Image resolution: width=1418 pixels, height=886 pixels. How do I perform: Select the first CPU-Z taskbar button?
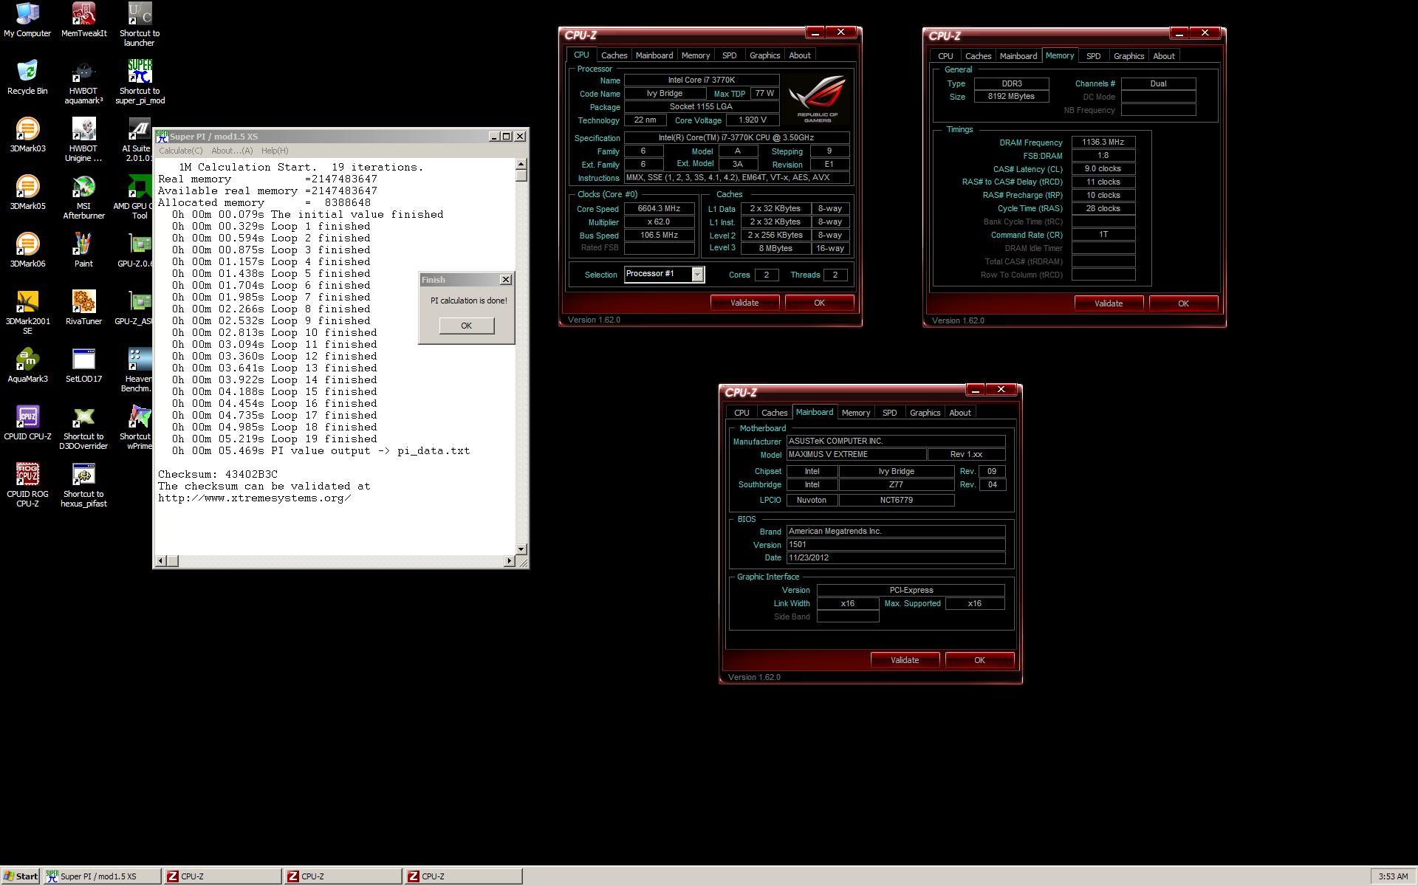[x=222, y=876]
